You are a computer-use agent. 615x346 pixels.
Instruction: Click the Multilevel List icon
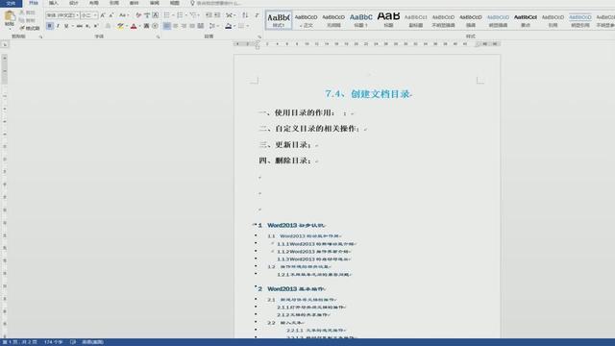coord(192,15)
